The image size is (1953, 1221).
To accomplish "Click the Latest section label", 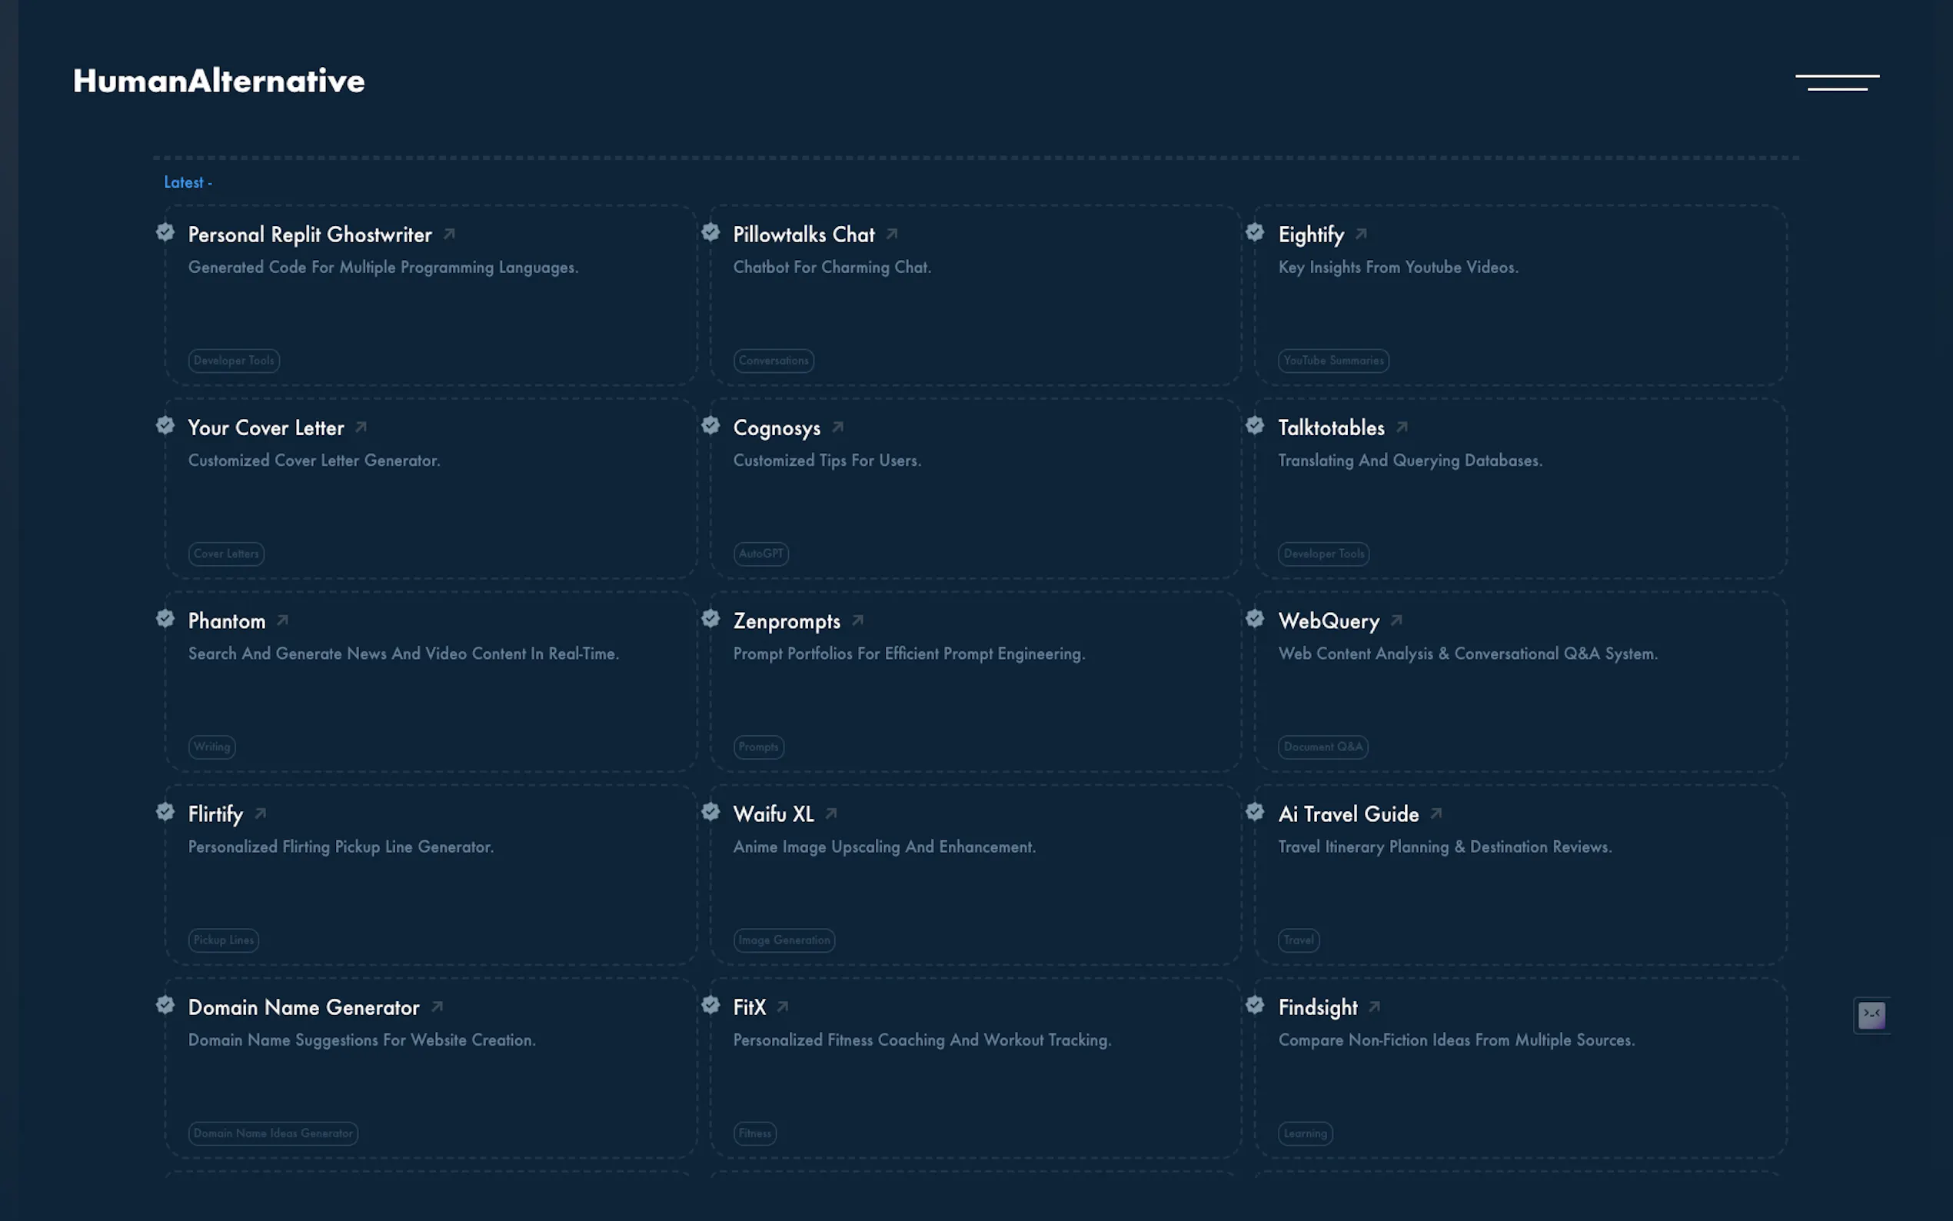I will click(188, 182).
